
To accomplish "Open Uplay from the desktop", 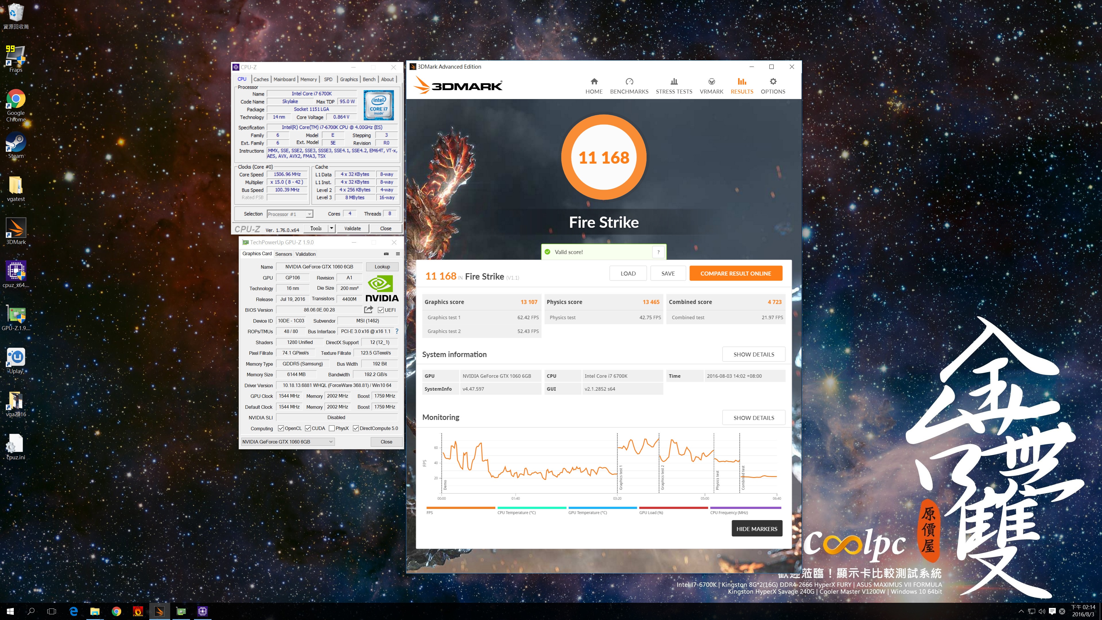I will tap(16, 361).
